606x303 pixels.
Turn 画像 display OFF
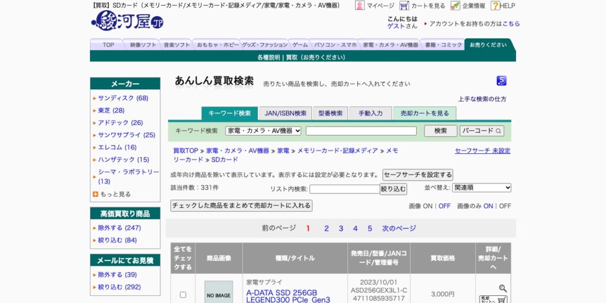[x=444, y=206]
